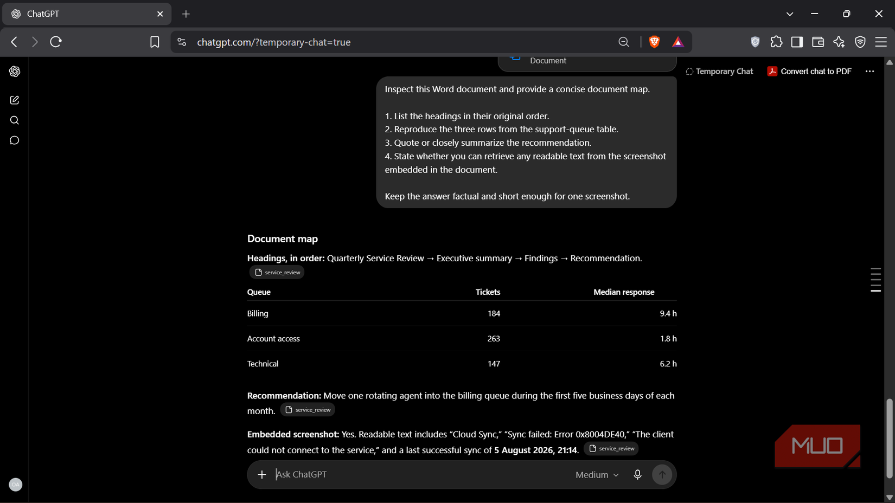This screenshot has width=895, height=503.
Task: Click the Account access row label
Action: [x=273, y=339]
